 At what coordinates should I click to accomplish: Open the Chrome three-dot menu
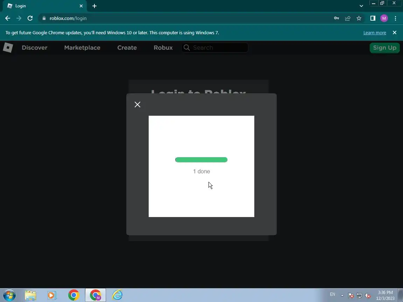click(395, 18)
